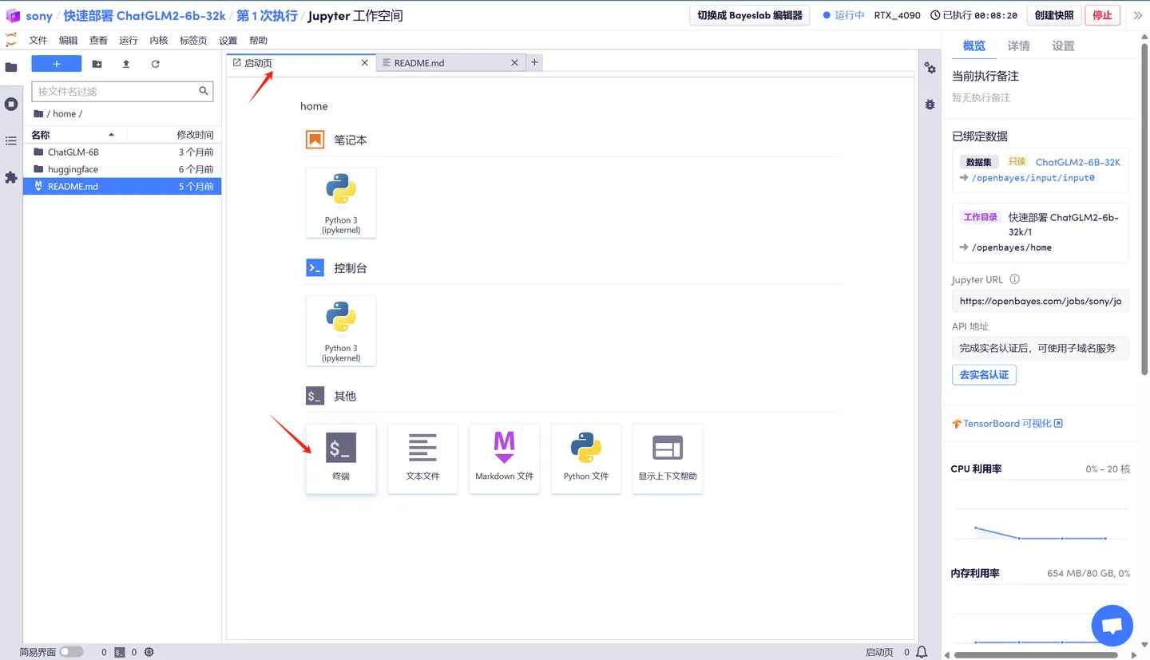
Task: Click the upload files icon
Action: point(126,64)
